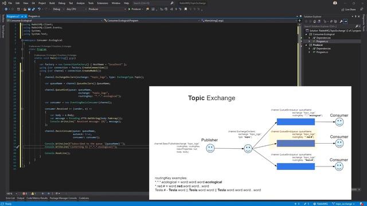This screenshot has height=206, width=367.
Task: Click the RabbitMQ repository in status bar
Action: coord(321,204)
